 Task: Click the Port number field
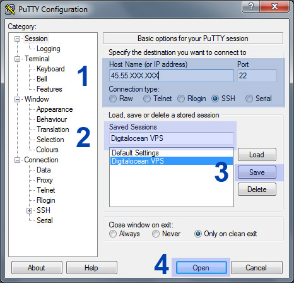(257, 76)
